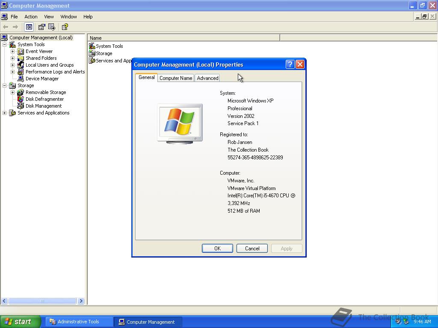The image size is (438, 328).
Task: Click the dialog's question mark help button
Action: point(290,64)
